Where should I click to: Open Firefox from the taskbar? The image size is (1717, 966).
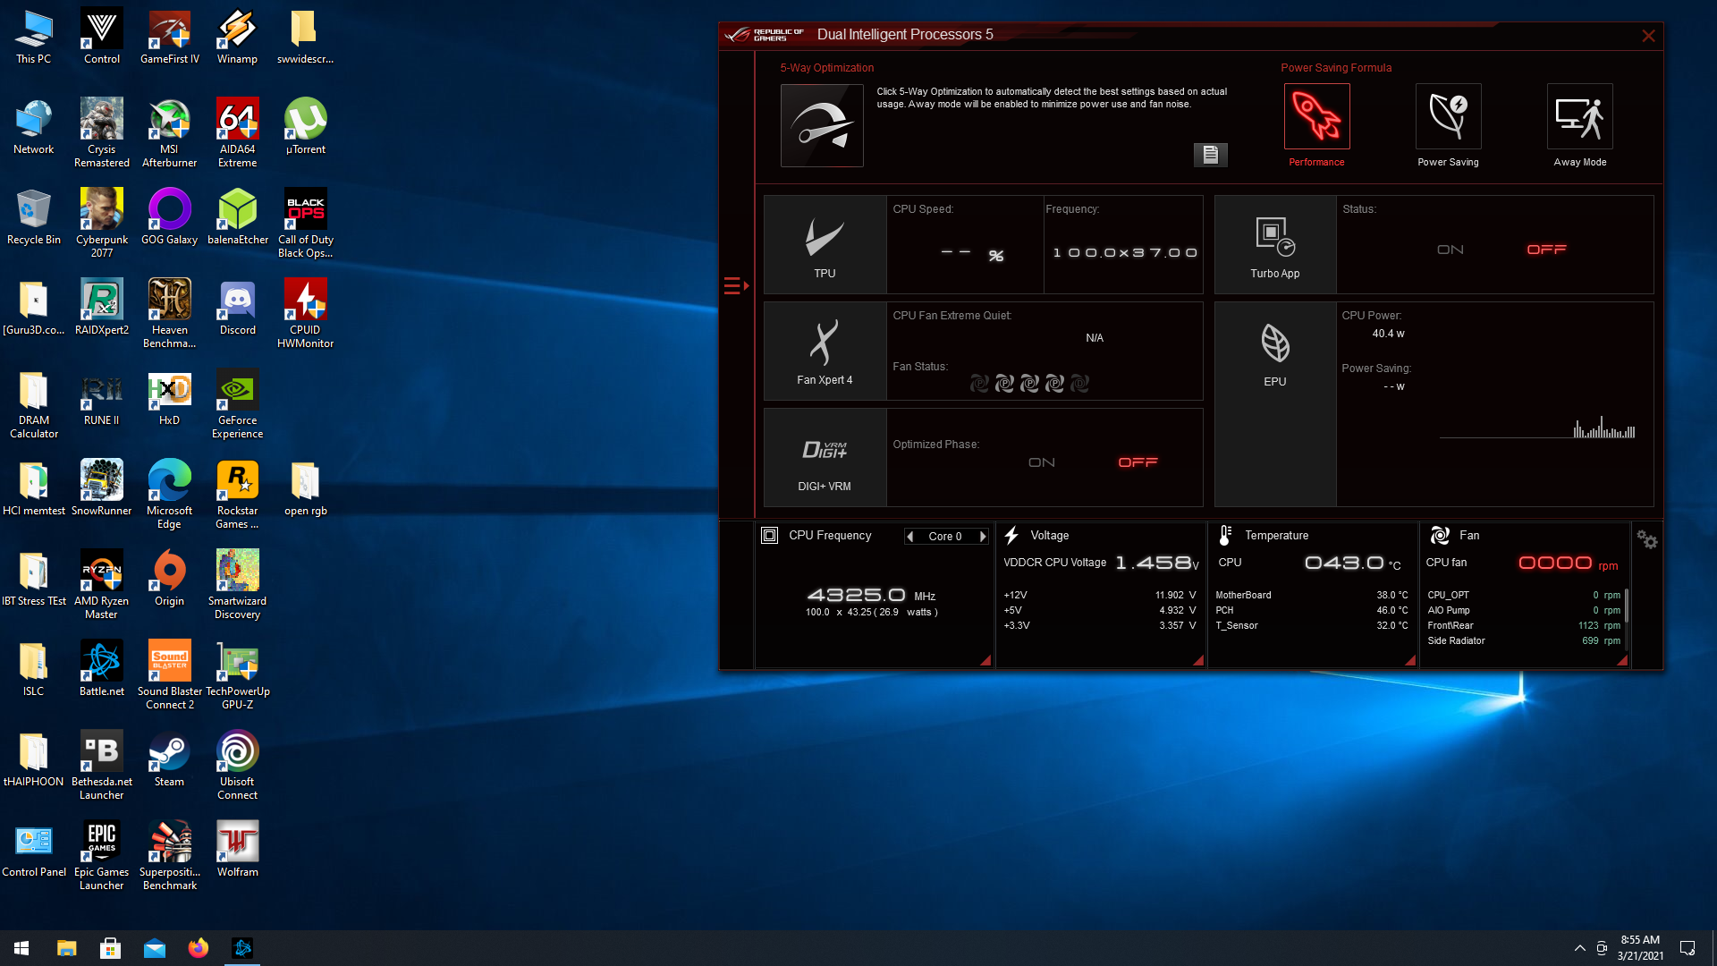pos(198,948)
